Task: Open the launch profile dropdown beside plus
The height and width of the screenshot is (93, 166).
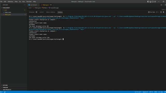Action: 158,12
